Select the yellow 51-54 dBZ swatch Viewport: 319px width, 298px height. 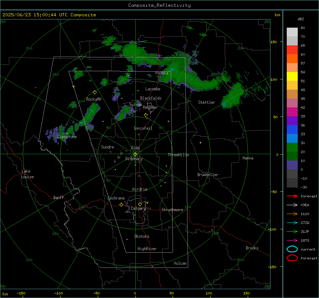(292, 76)
